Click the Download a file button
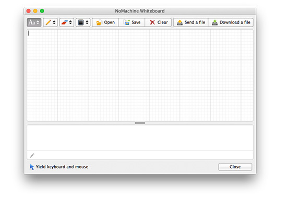The image size is (288, 197). tap(231, 22)
